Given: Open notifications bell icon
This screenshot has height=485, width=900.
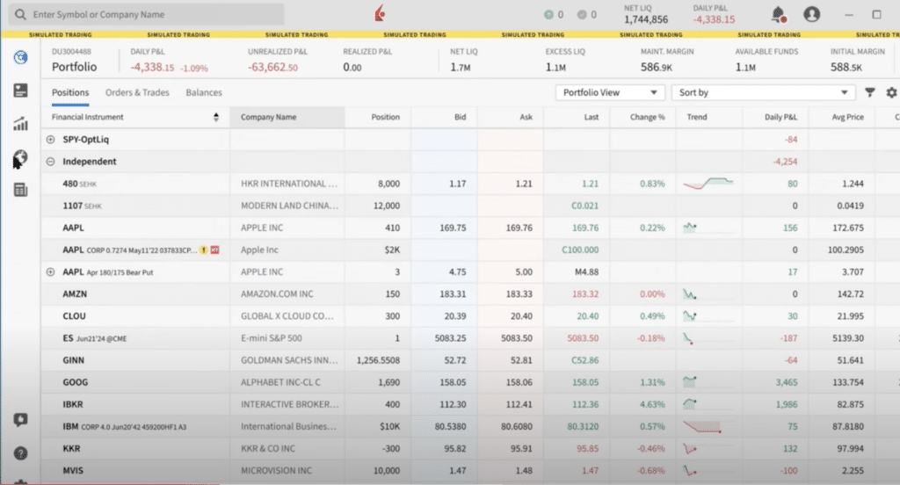Looking at the screenshot, I should pyautogui.click(x=779, y=14).
